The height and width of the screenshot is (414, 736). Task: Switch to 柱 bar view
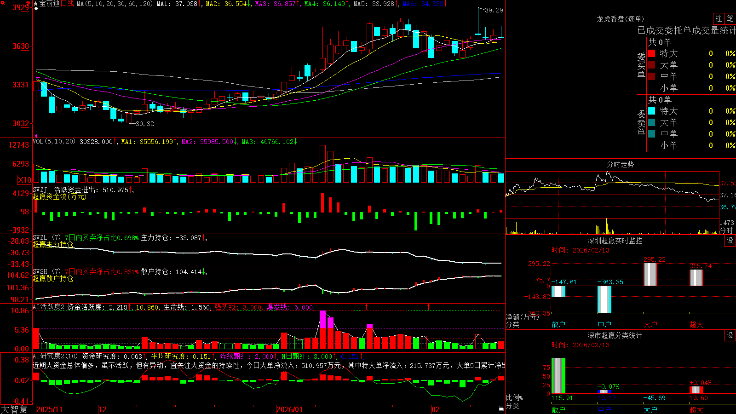tap(719, 19)
